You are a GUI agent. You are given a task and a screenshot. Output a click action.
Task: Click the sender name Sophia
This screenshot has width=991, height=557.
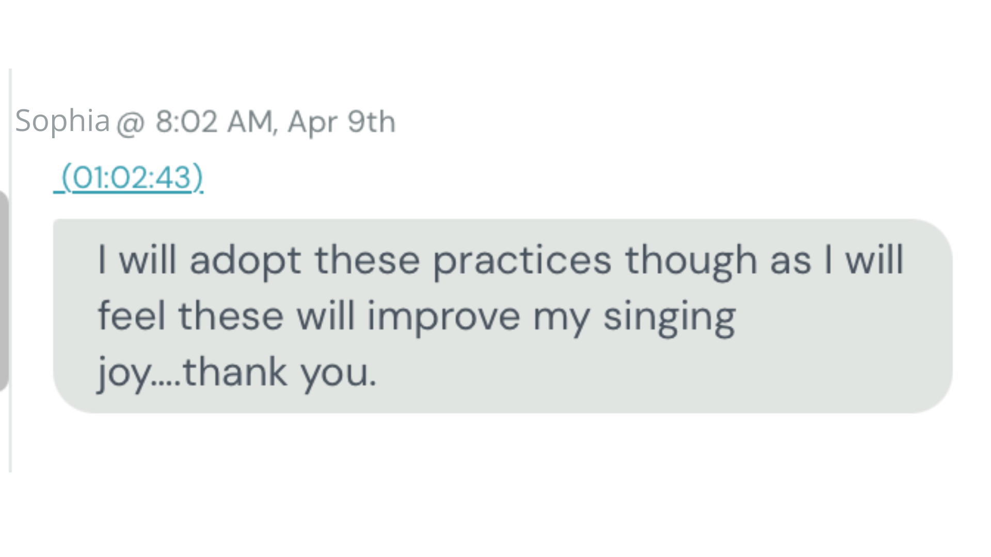coord(62,121)
